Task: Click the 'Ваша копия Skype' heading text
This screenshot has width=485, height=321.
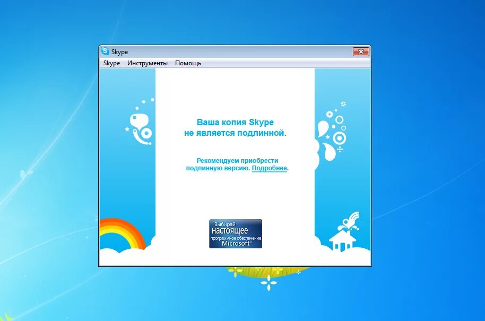Action: pos(236,122)
